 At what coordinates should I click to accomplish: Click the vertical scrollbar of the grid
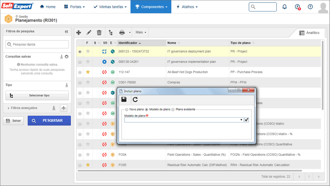322,75
